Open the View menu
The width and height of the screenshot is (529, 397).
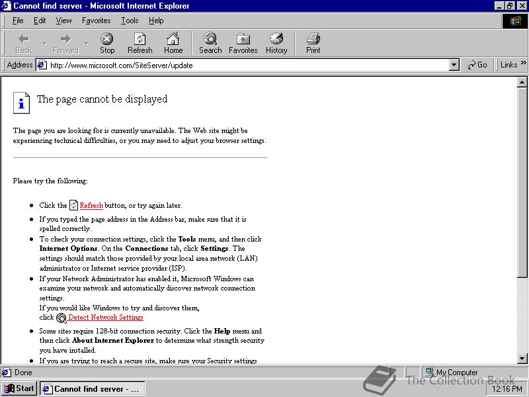63,21
